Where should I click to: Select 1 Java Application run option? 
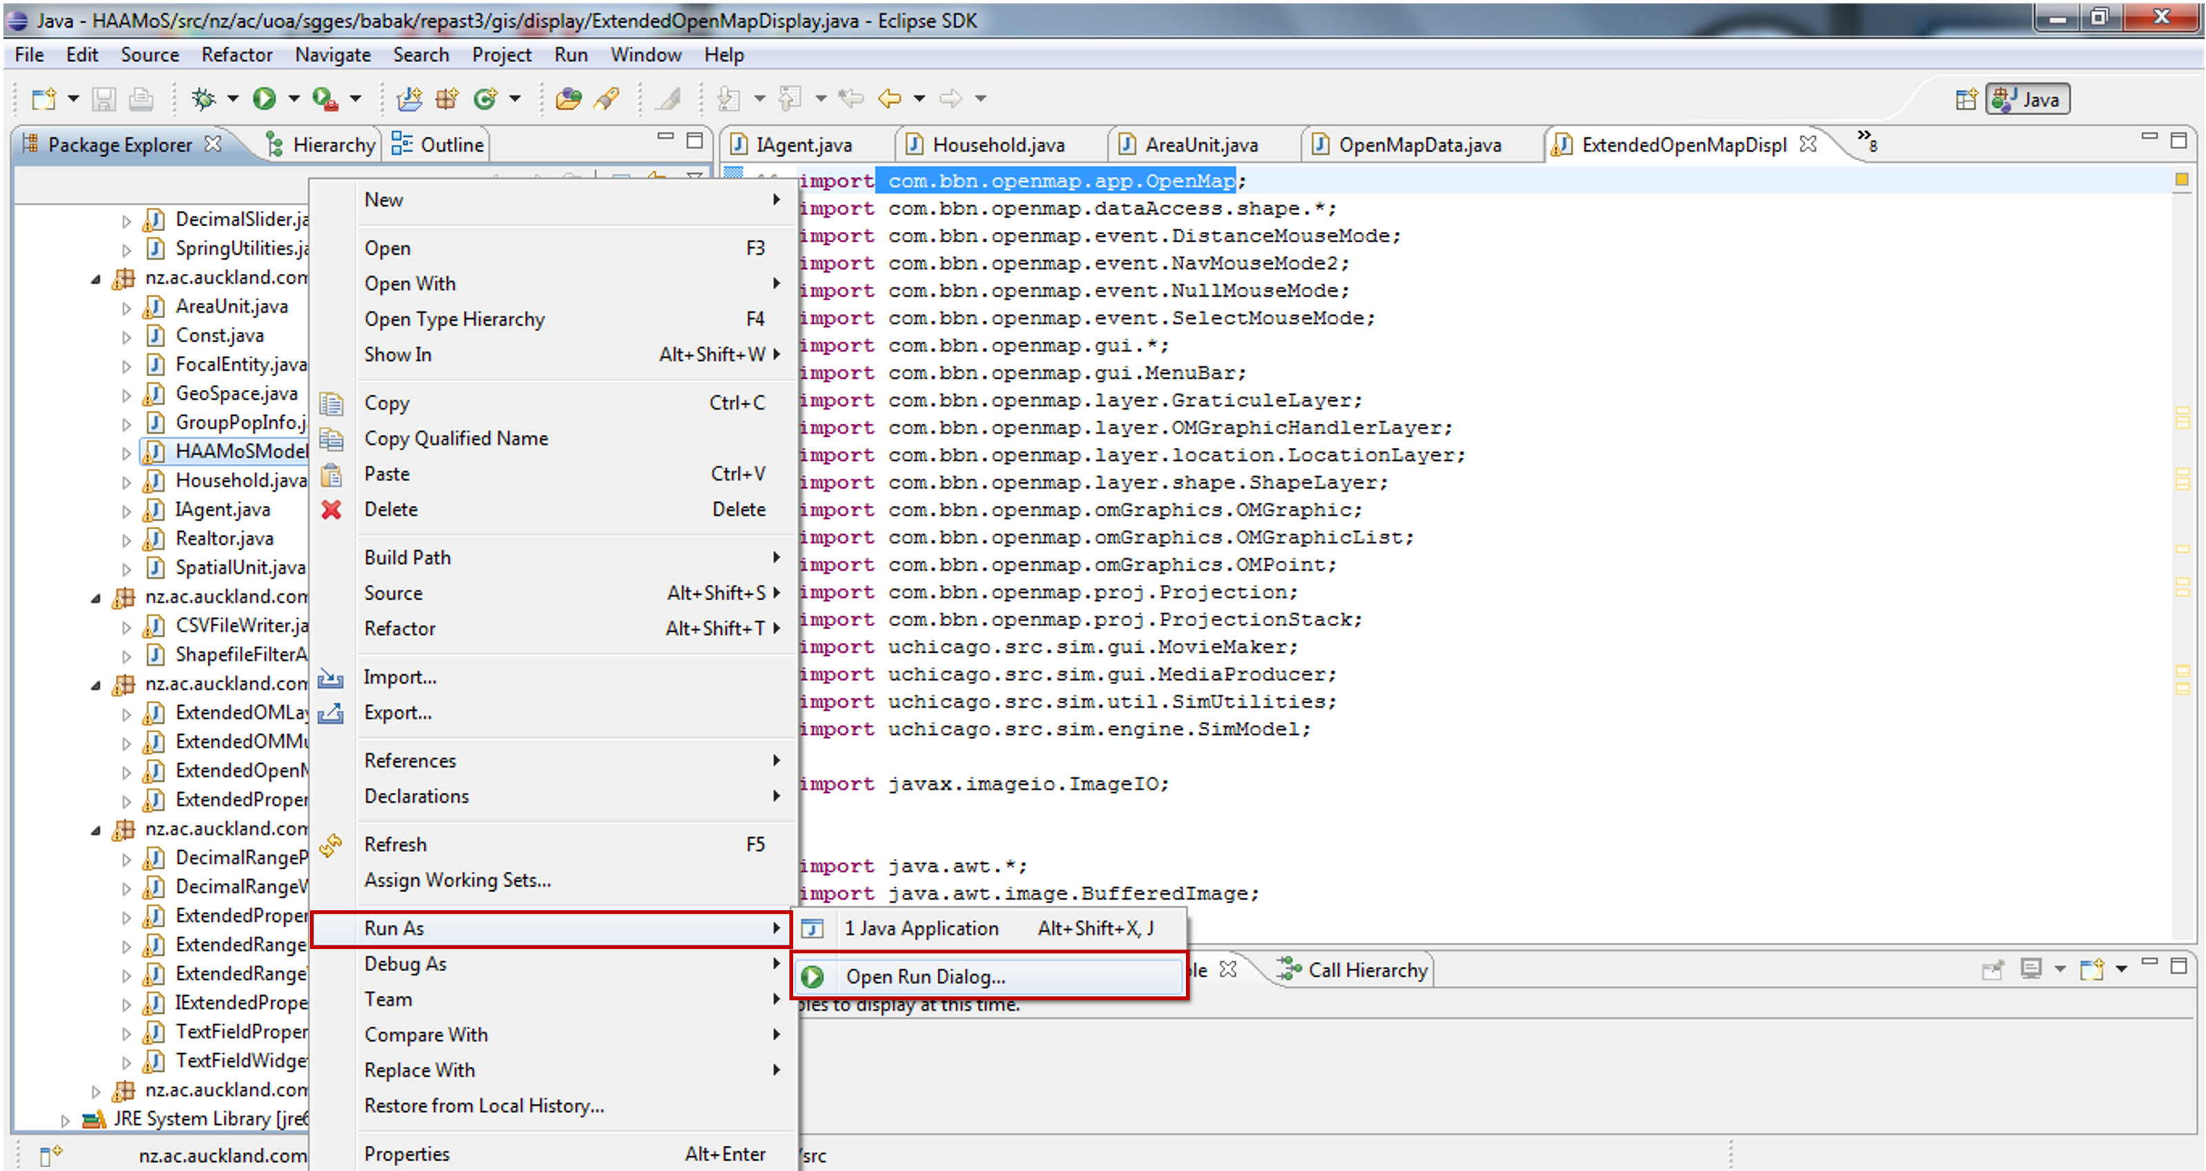[x=921, y=929]
